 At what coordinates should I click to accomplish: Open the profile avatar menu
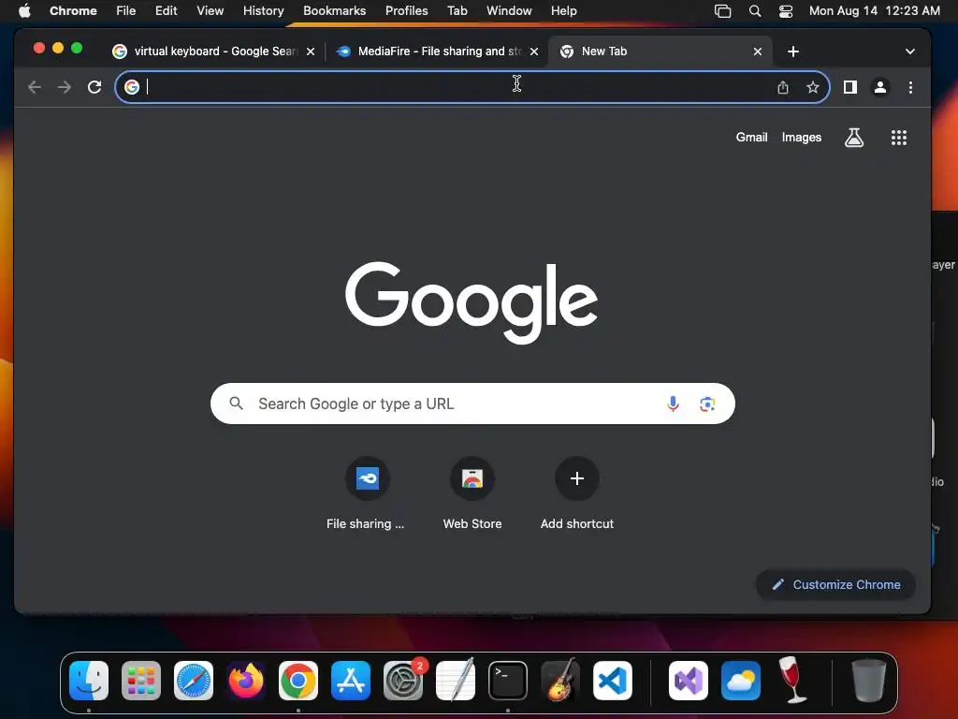(x=879, y=87)
